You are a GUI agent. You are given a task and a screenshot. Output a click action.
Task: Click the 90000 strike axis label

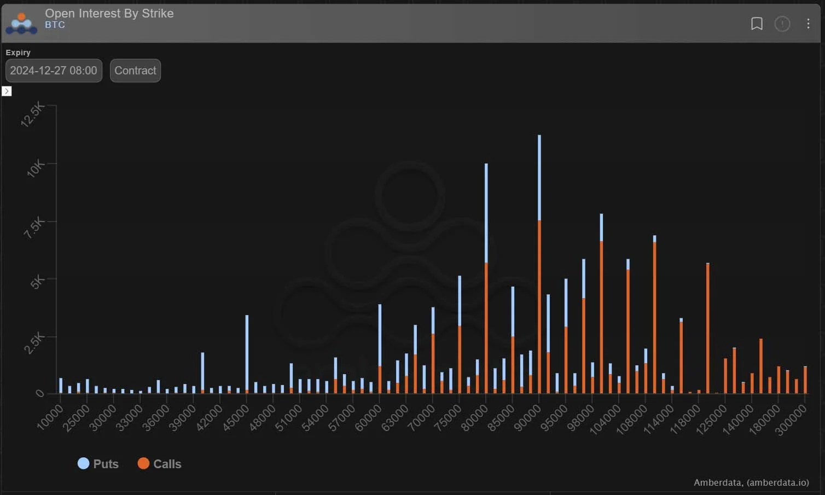click(528, 418)
